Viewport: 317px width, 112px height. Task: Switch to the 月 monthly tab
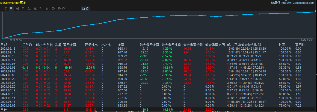tap(23, 9)
